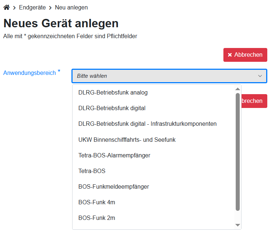Select BOS-Funk 4m option
The image size is (272, 237).
(154, 202)
